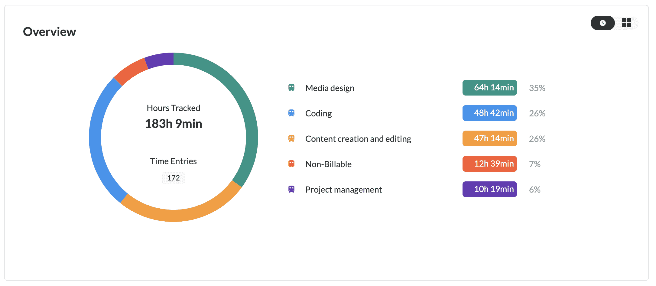Click the 47h 14min orange badge
The height and width of the screenshot is (286, 656).
489,138
